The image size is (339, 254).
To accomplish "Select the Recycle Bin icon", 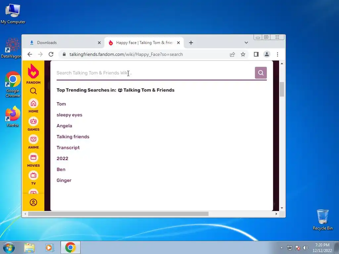I will coord(322,220).
